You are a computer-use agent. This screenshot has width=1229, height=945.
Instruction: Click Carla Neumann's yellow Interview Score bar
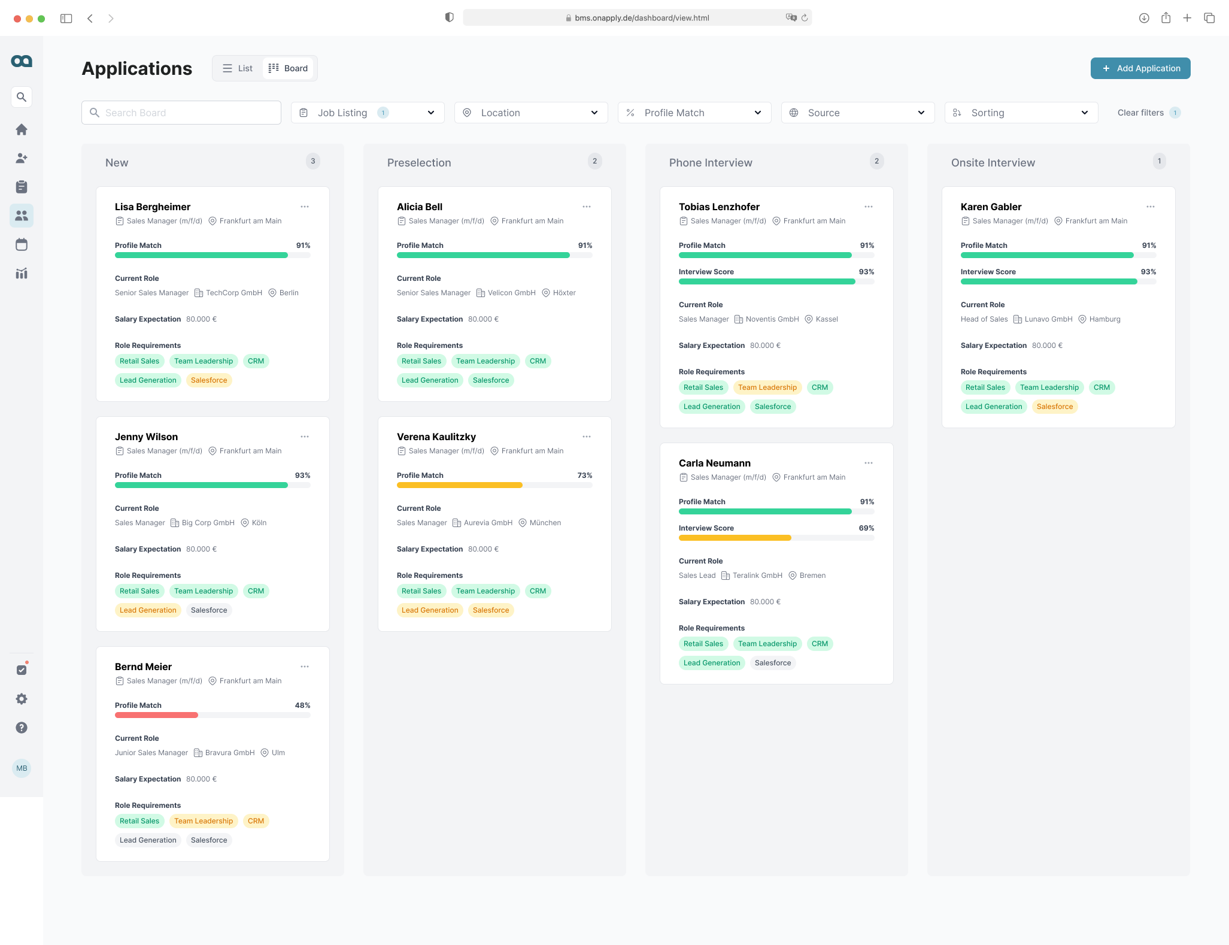pyautogui.click(x=735, y=538)
